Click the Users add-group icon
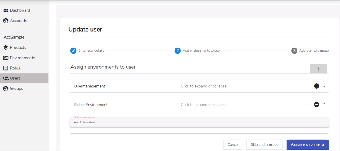Image resolution: width=340 pixels, height=151 pixels. point(6,78)
